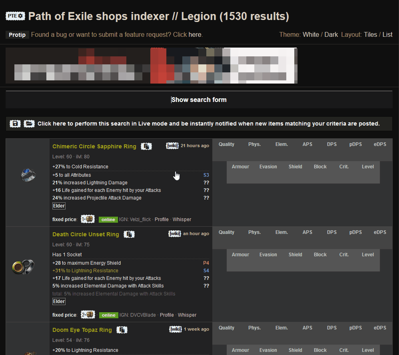The height and width of the screenshot is (355, 399).
Task: Click '21% increased Lightning Damage' mod
Action: [90, 183]
